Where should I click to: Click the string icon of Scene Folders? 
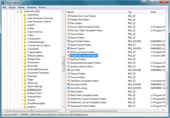pos(68,34)
